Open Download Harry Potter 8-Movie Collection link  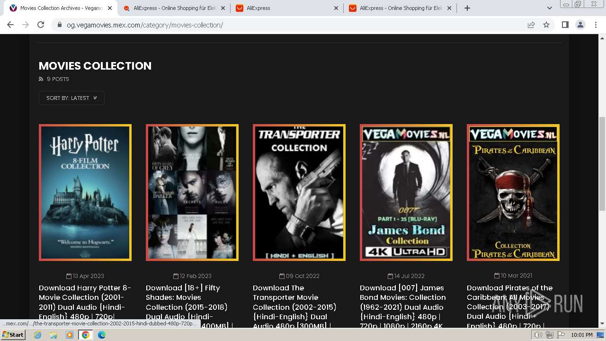85,302
